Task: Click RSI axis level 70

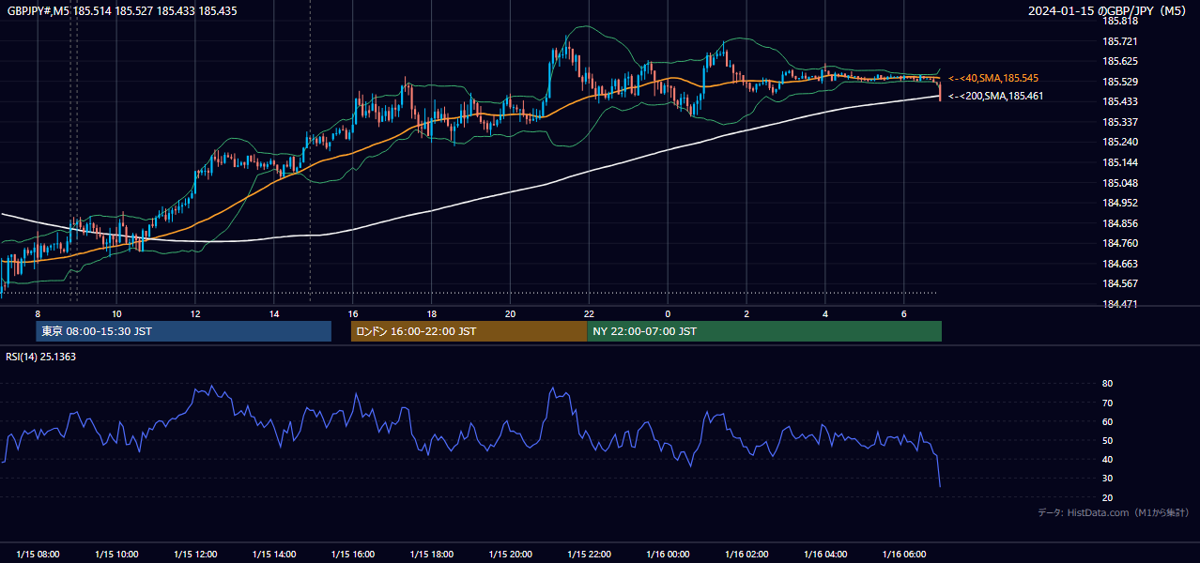Action: coord(1107,403)
